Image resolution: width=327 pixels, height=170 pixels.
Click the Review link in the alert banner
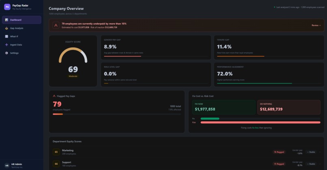point(316,25)
